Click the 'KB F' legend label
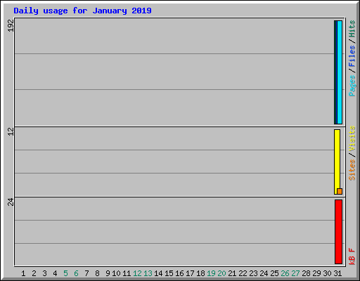360x281 pixels. click(x=352, y=256)
